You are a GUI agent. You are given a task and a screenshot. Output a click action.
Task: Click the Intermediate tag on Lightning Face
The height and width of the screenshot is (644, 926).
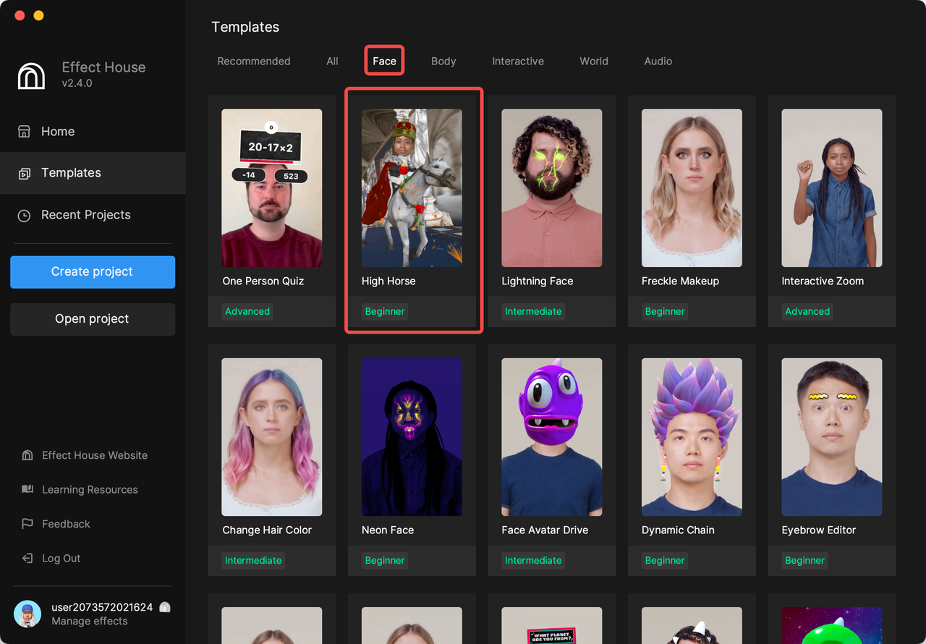click(x=533, y=312)
